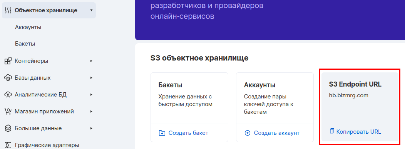Click the Аналитические БД cloud icon

(8, 95)
